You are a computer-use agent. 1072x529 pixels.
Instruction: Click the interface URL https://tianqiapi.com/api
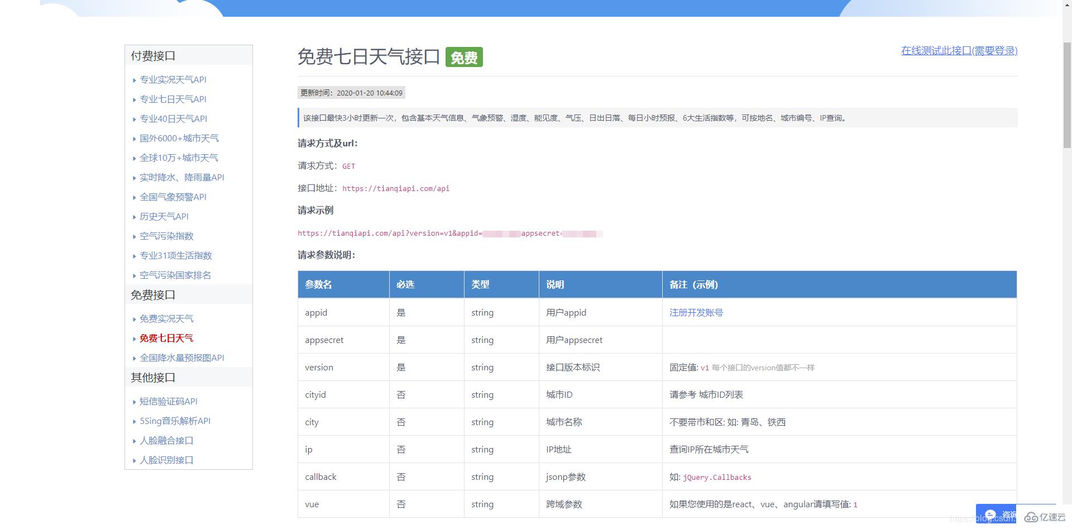395,188
